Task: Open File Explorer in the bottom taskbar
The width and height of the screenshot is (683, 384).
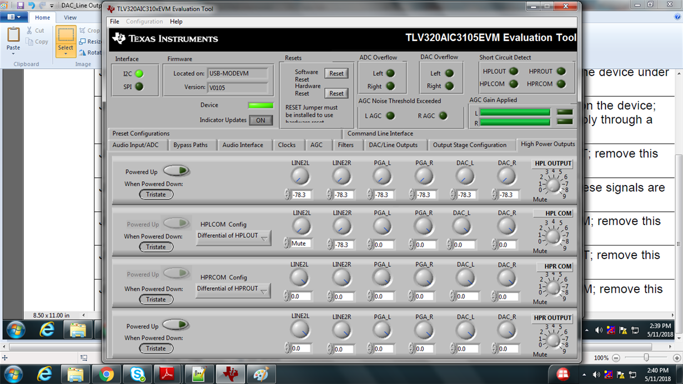Action: click(x=76, y=375)
